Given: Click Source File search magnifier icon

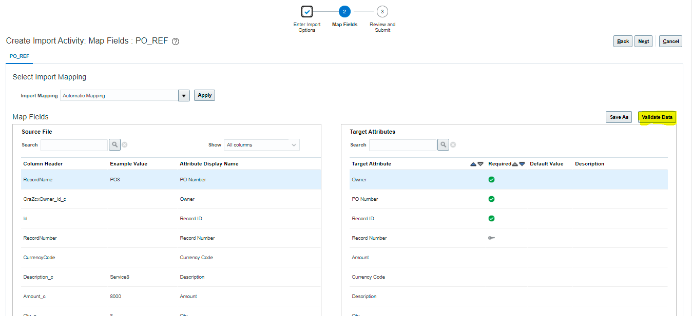Looking at the screenshot, I should [115, 145].
